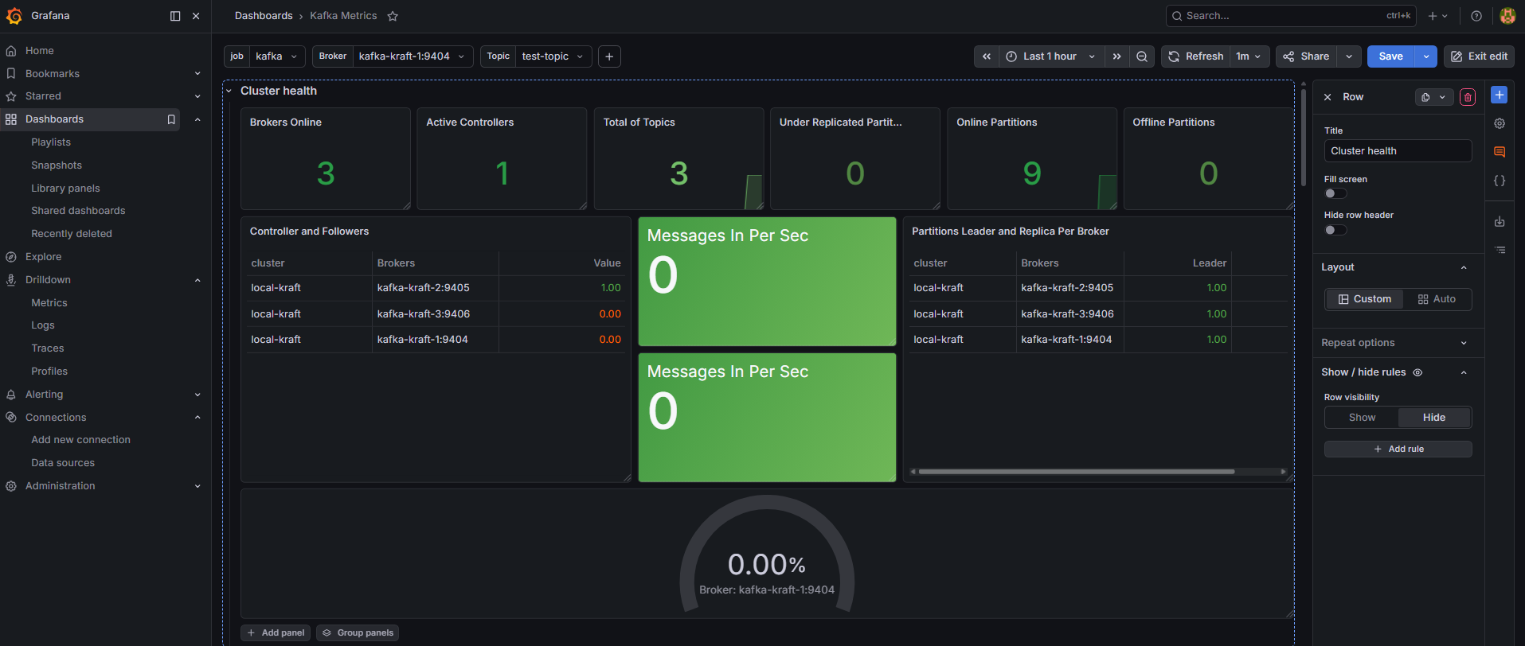Dock or undock the sidebar menu
1525x646 pixels.
coord(175,16)
